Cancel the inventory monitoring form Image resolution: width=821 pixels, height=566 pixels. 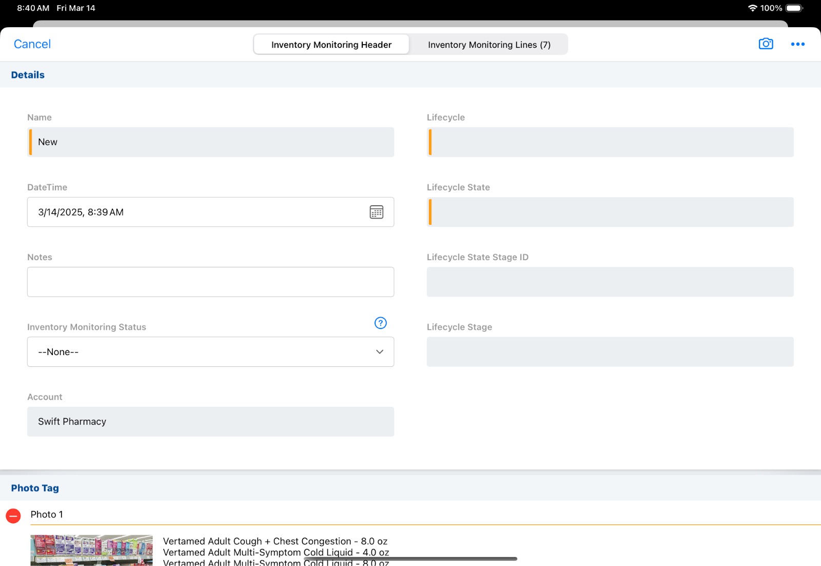point(32,44)
